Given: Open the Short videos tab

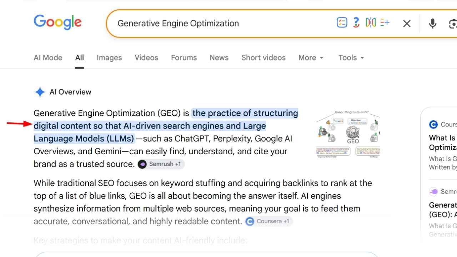Looking at the screenshot, I should (x=263, y=57).
